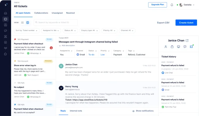Click the PENDING badge on 104-Account
The height and width of the screenshot is (116, 199).
point(48,61)
